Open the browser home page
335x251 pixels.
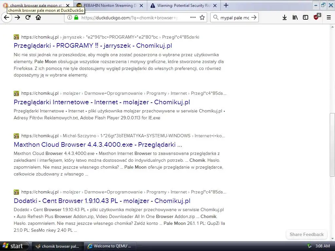(38, 18)
